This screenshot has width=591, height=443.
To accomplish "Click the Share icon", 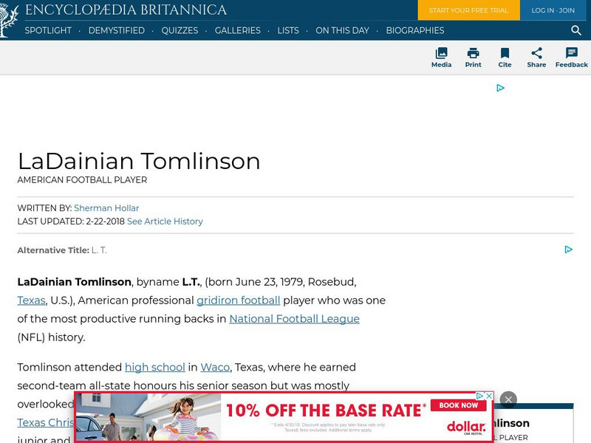I will (536, 53).
